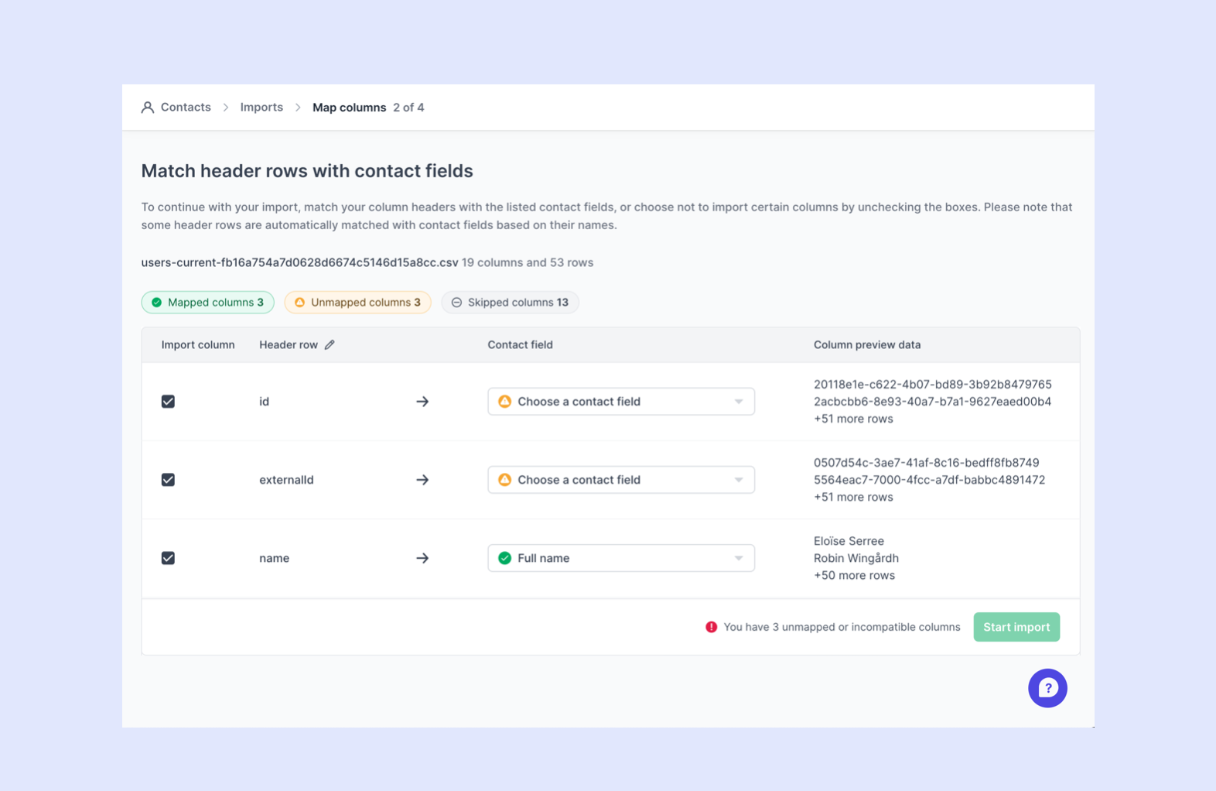
Task: Click '+50 more rows' in name row
Action: coord(854,575)
